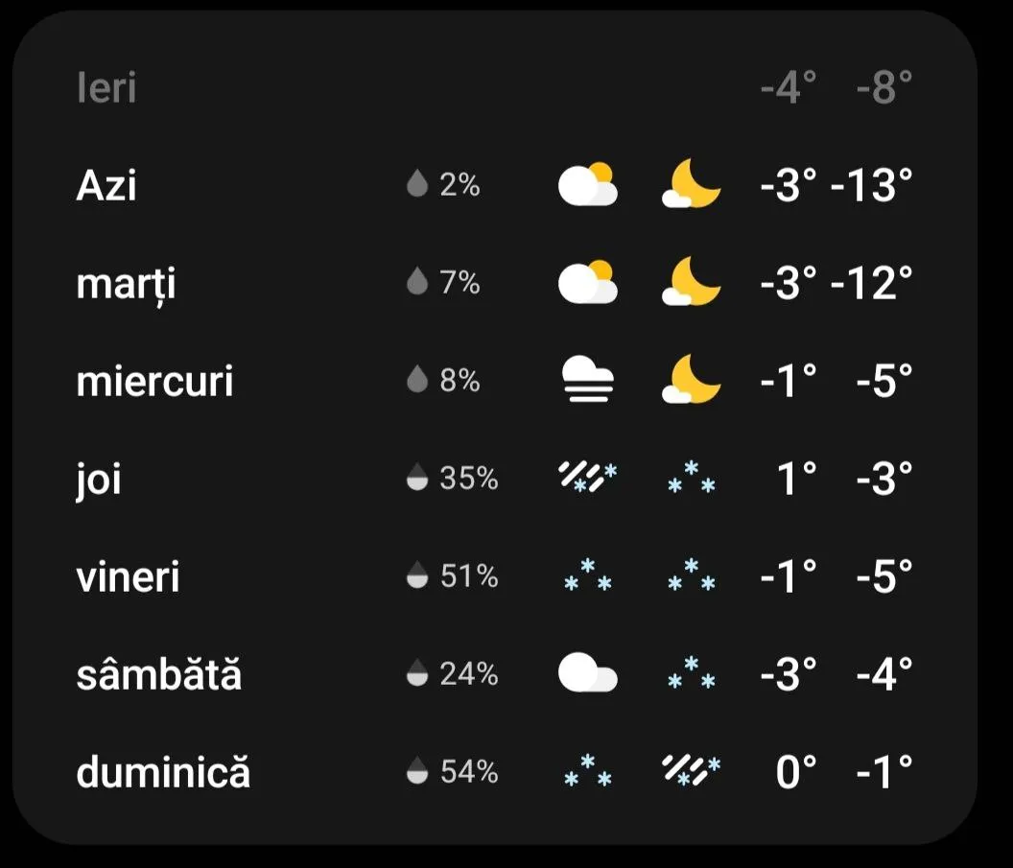
Task: Tap sâmbătă day label
Action: click(158, 675)
